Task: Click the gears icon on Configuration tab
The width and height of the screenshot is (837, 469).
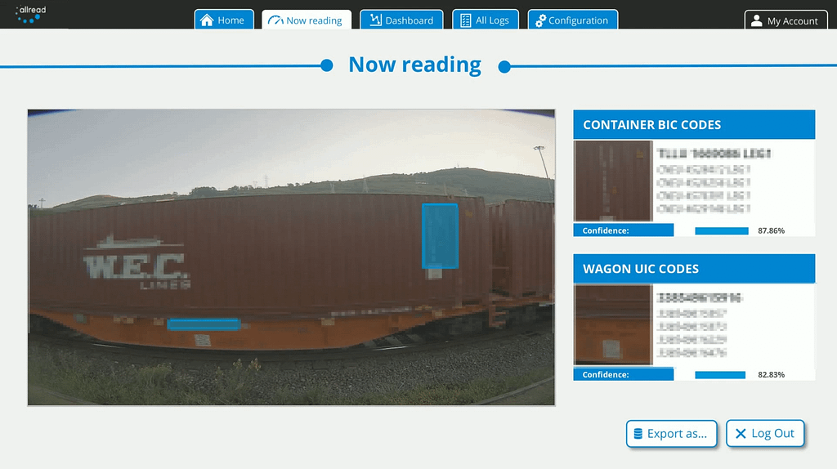Action: 540,20
